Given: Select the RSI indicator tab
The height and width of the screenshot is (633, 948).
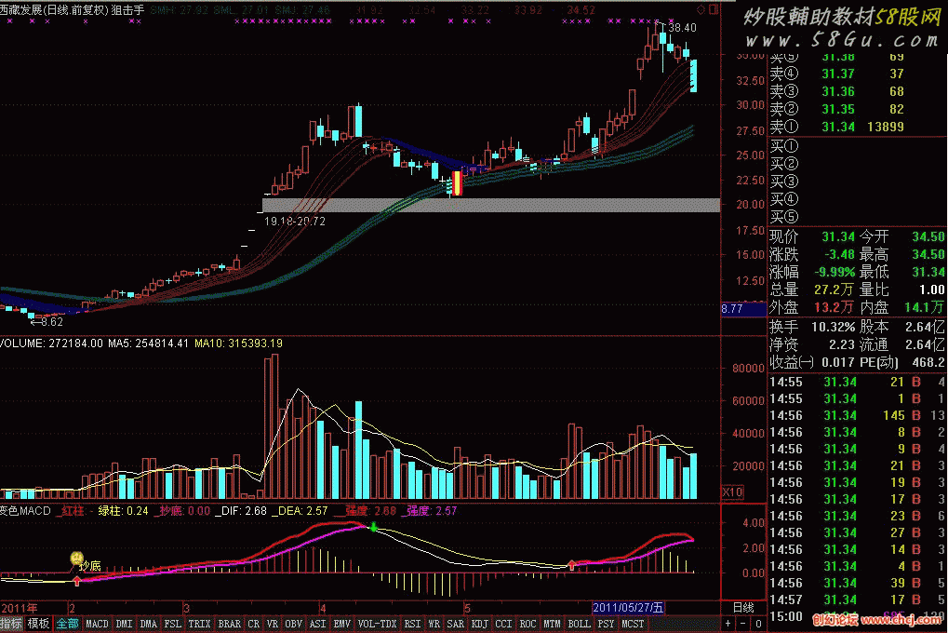Looking at the screenshot, I should pos(412,624).
